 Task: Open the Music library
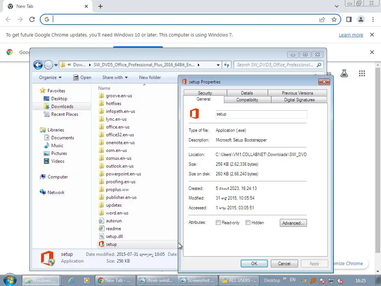57,146
